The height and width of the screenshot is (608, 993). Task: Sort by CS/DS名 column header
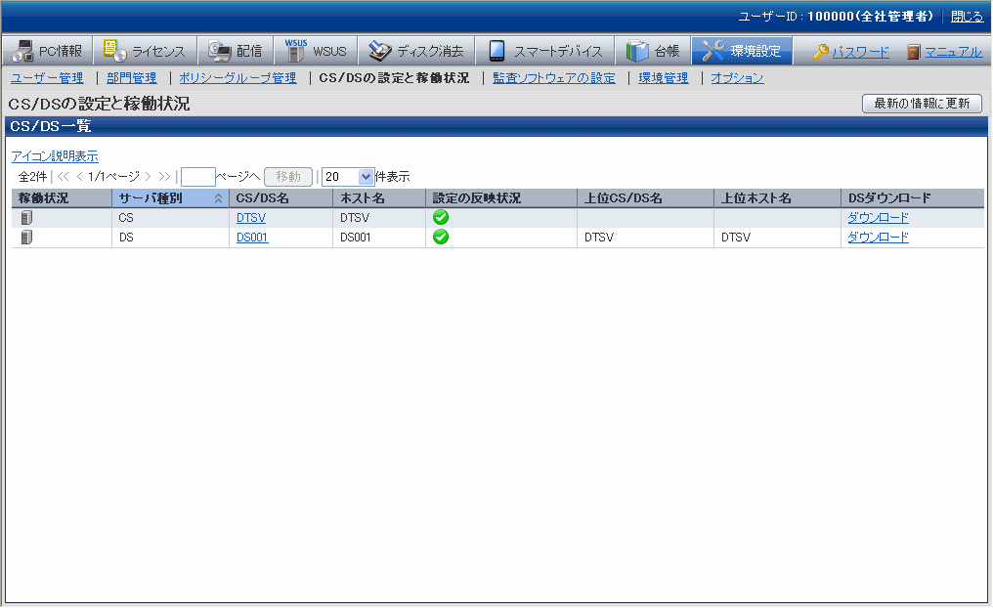click(x=281, y=198)
